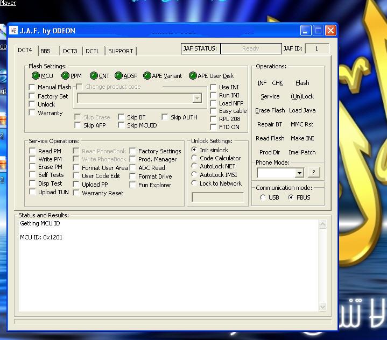
Task: Toggle the green APE User Disk indicator
Action: point(193,76)
